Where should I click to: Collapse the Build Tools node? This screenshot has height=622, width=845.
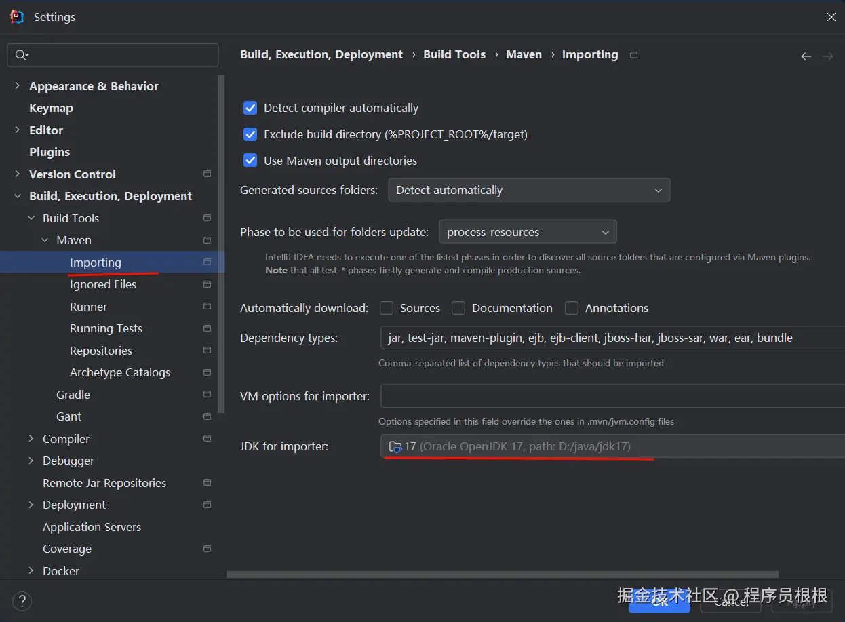click(31, 218)
